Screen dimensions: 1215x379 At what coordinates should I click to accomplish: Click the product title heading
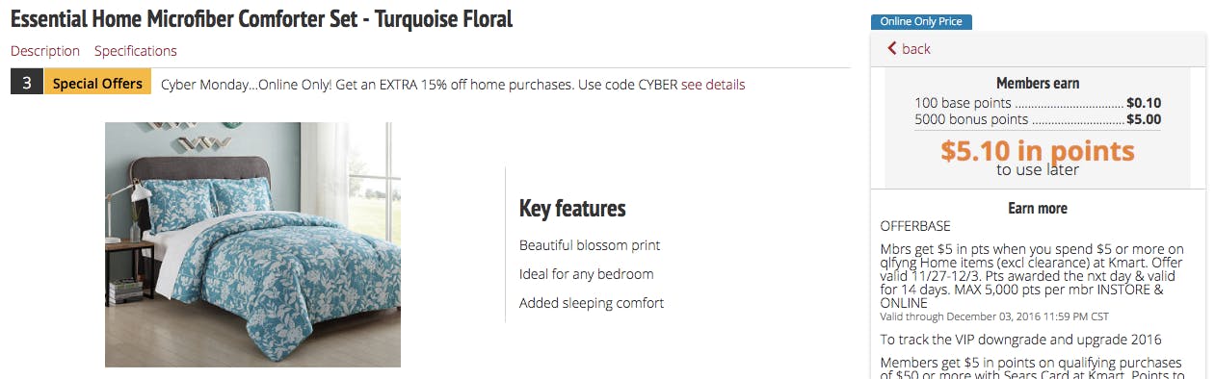261,18
